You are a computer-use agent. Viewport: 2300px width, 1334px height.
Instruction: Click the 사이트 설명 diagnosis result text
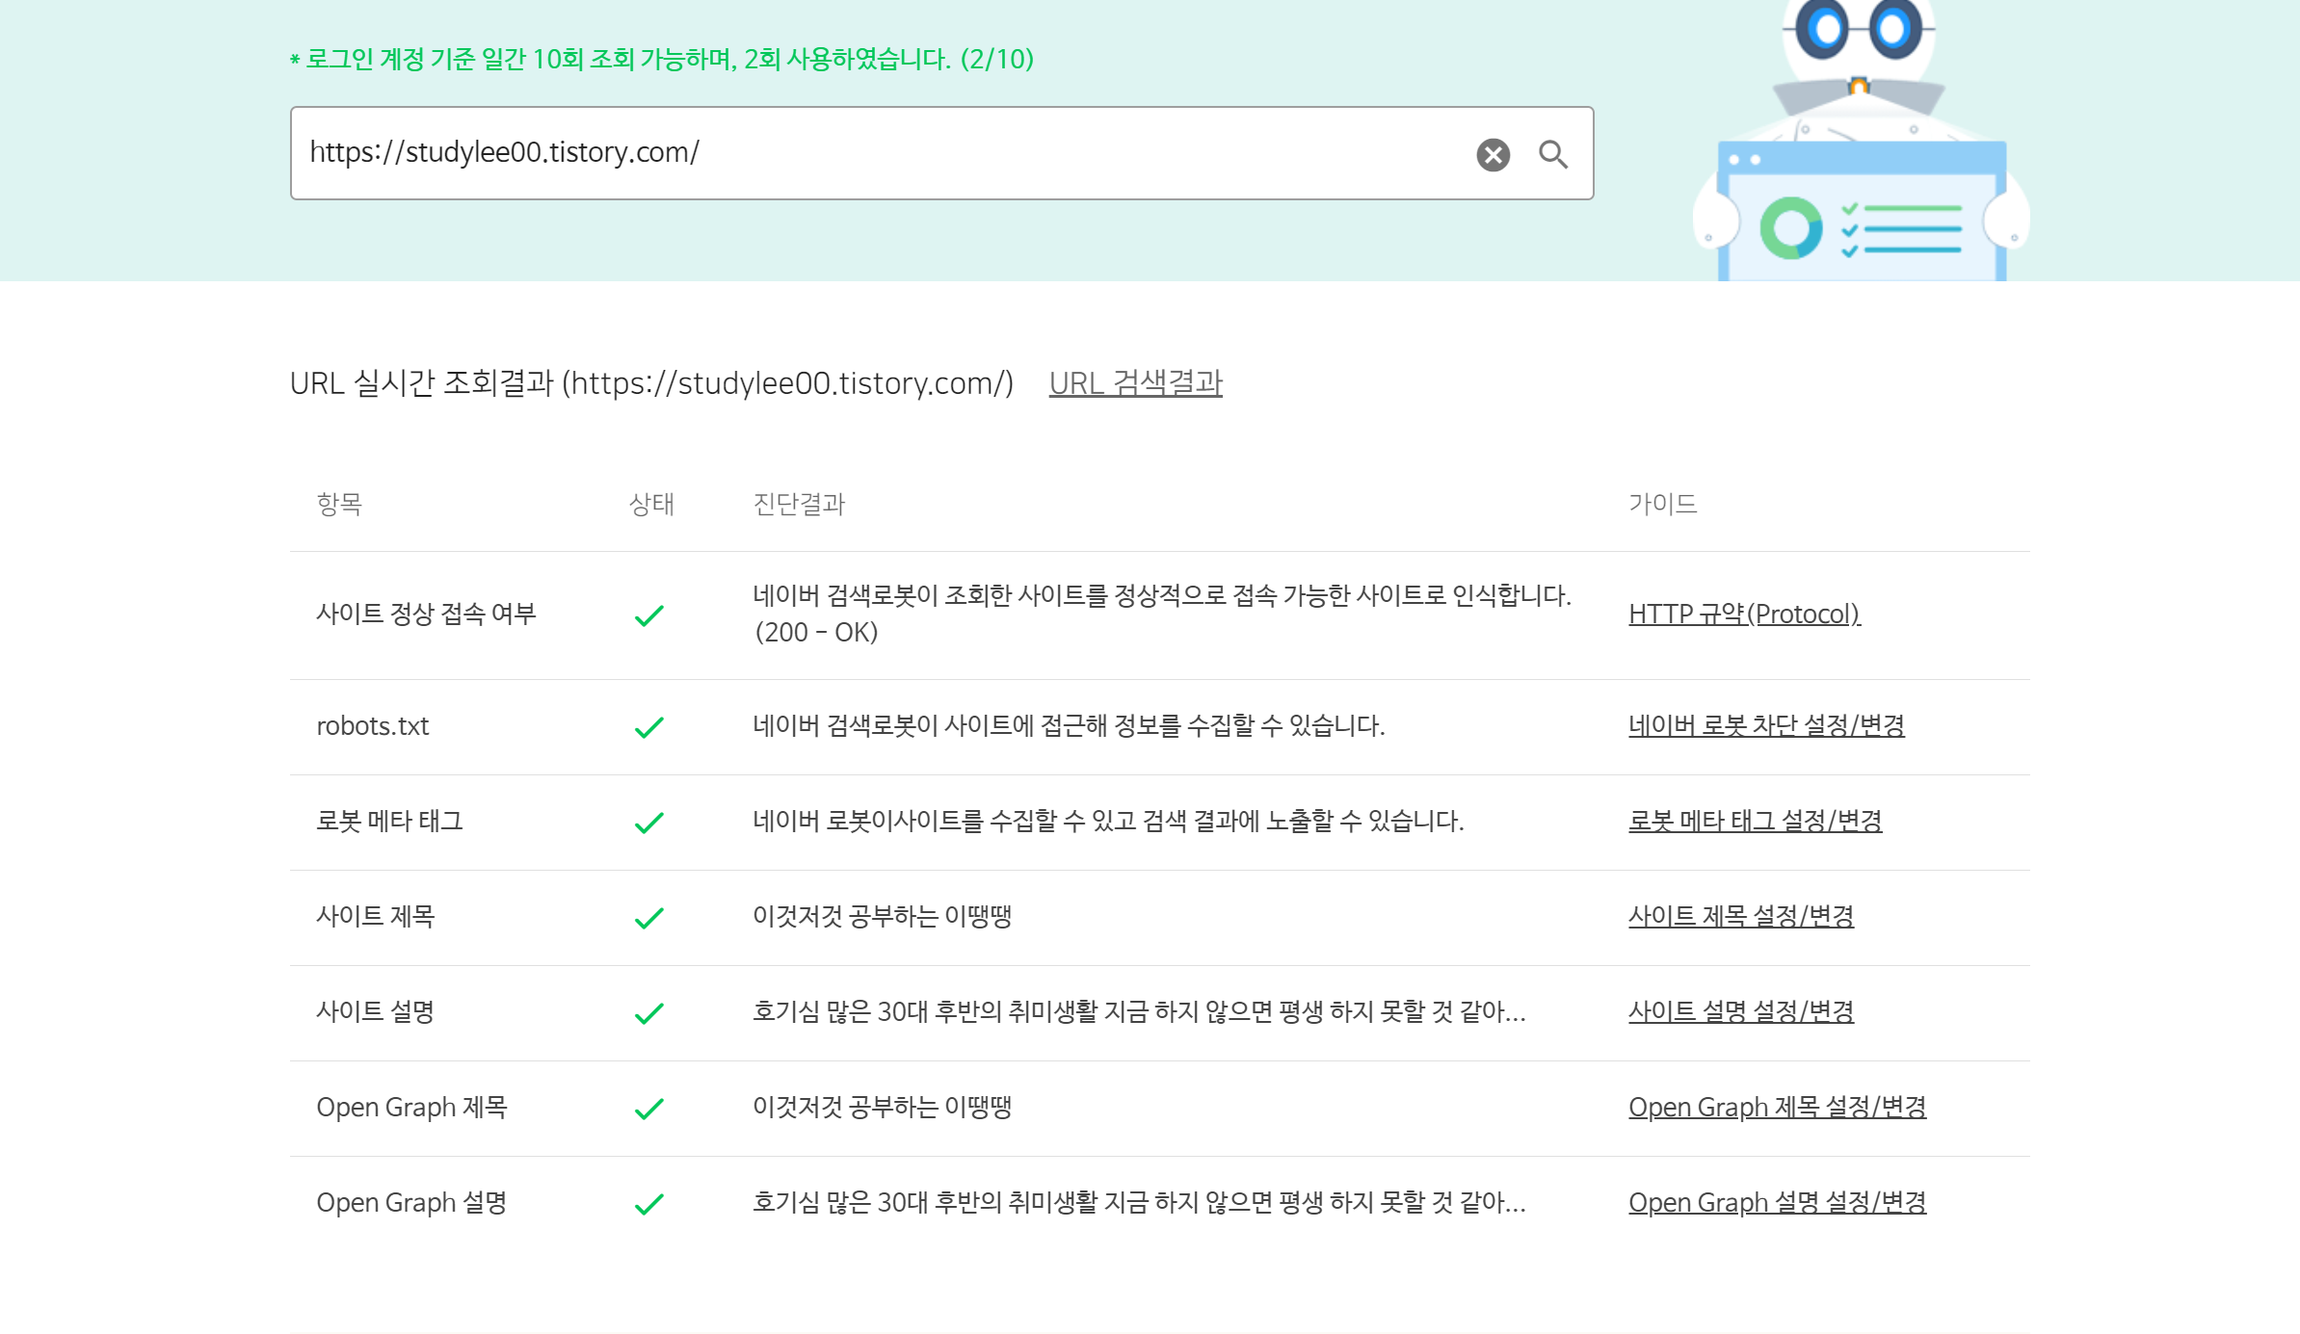[1138, 1011]
